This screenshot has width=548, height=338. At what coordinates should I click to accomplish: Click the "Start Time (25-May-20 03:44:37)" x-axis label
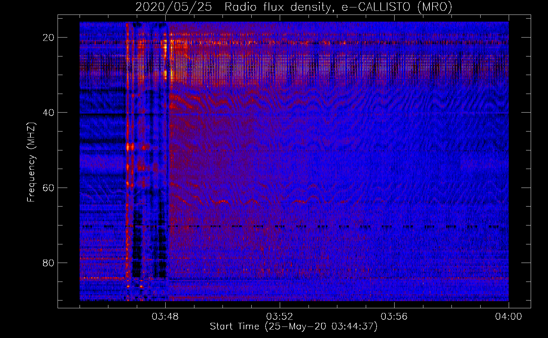tap(294, 326)
